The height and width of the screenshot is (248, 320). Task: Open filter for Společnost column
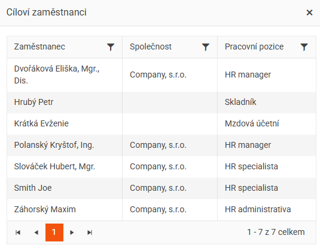(206, 47)
